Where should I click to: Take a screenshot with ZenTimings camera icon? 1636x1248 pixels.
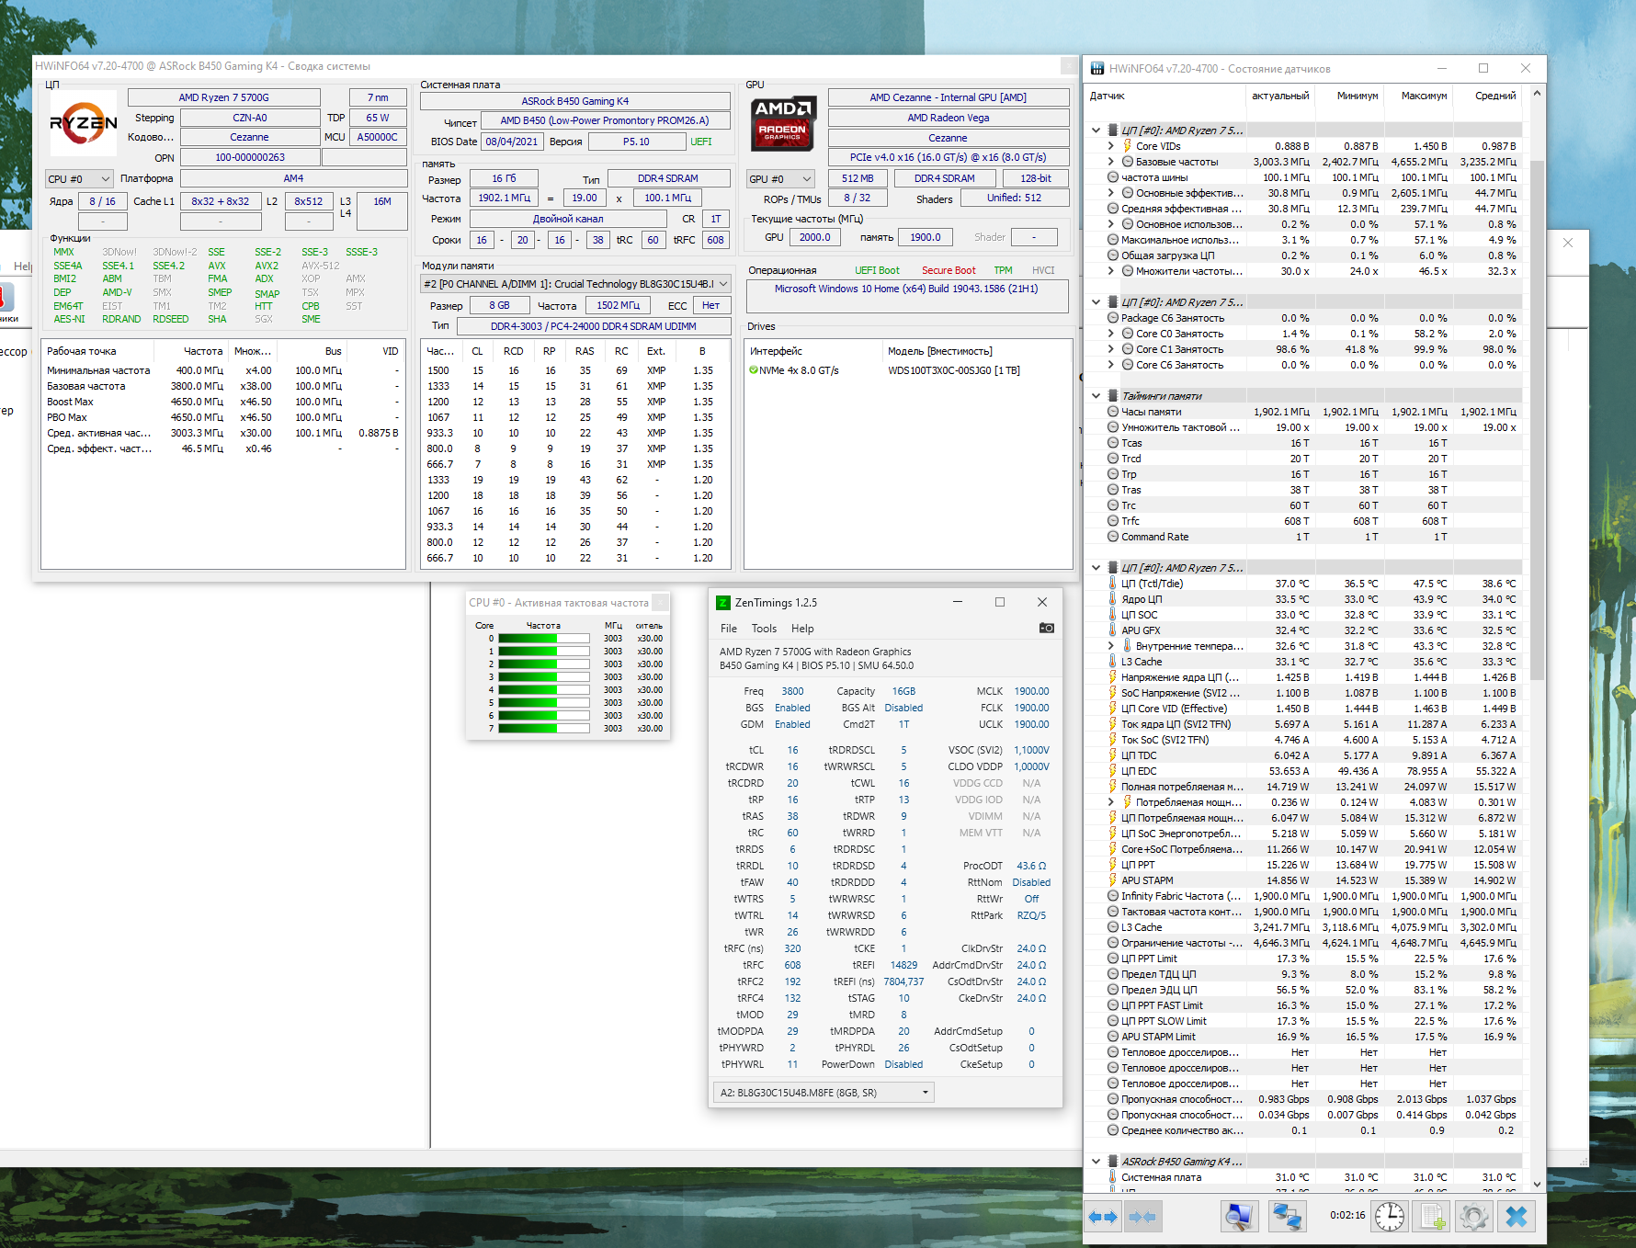point(1047,629)
